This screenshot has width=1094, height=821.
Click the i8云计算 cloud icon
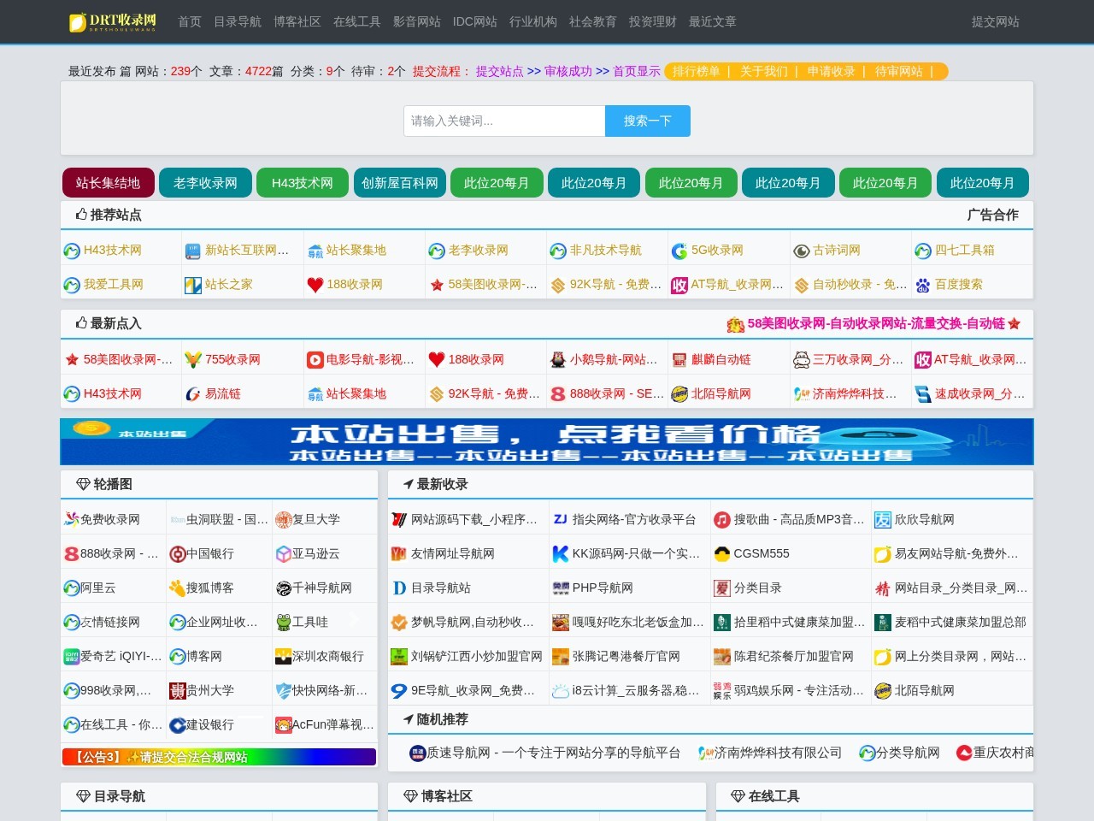click(561, 690)
